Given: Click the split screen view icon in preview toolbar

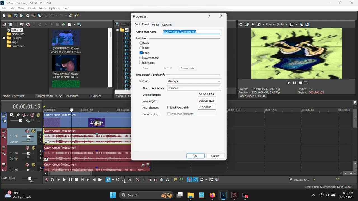Looking at the screenshot, I should point(259,24).
